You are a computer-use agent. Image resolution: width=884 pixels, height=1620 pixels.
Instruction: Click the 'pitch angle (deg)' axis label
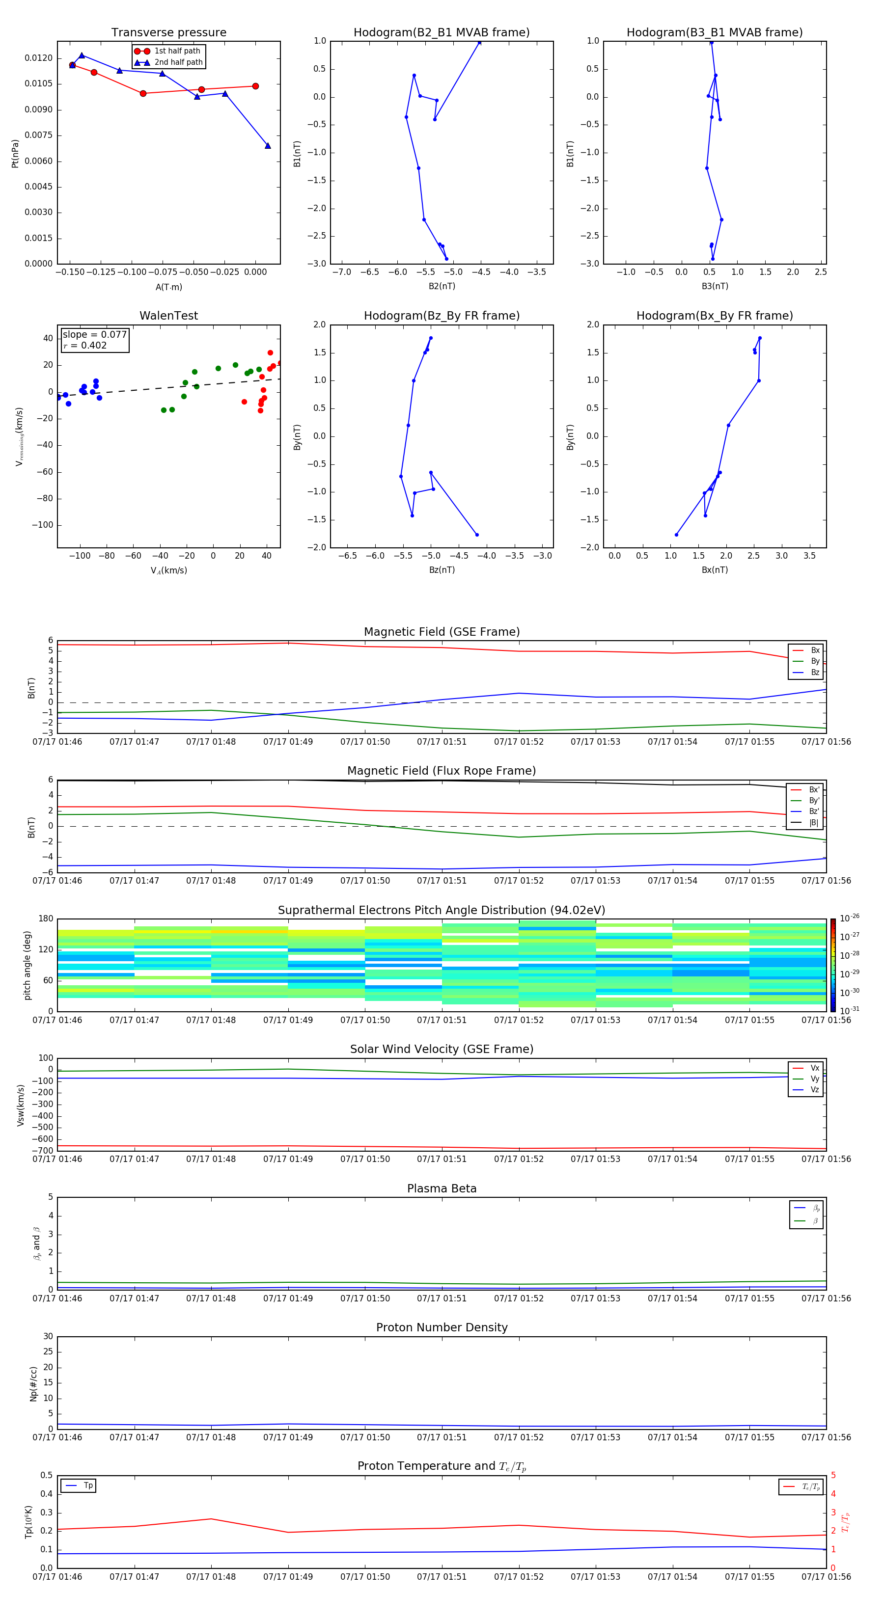click(27, 965)
